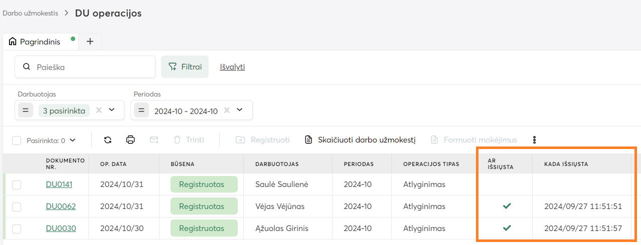Add a new tab with plus icon

(x=90, y=41)
